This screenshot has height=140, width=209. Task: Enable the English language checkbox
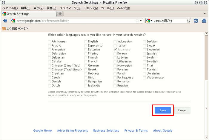click(x=86, y=42)
